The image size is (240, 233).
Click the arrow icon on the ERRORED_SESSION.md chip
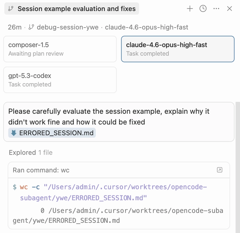(13, 133)
